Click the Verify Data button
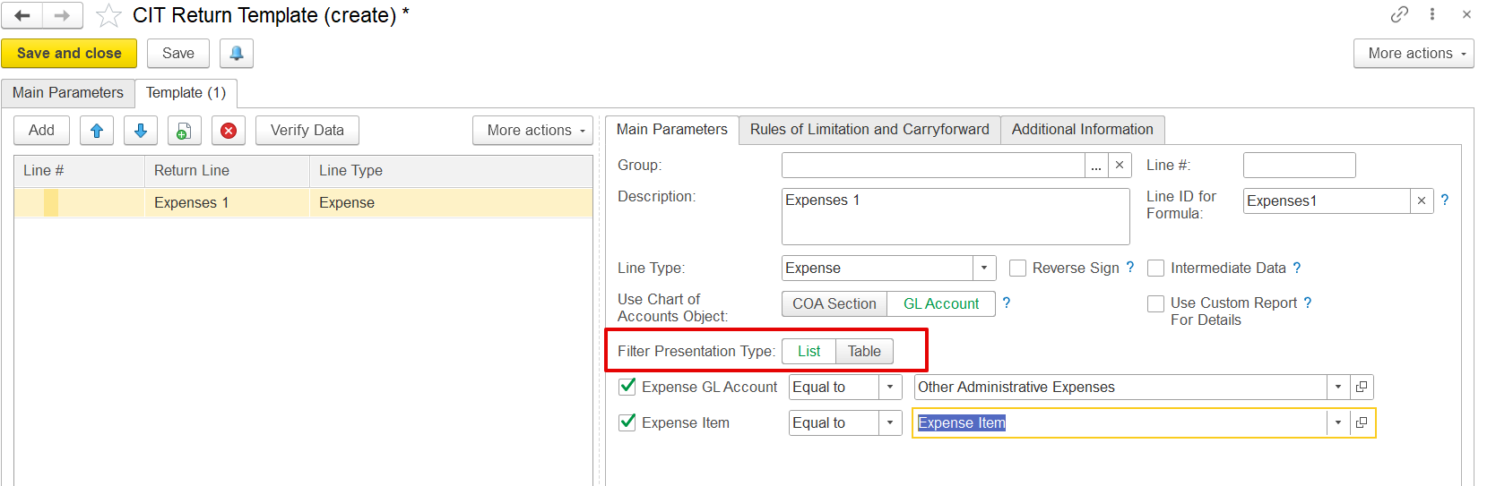 point(307,131)
